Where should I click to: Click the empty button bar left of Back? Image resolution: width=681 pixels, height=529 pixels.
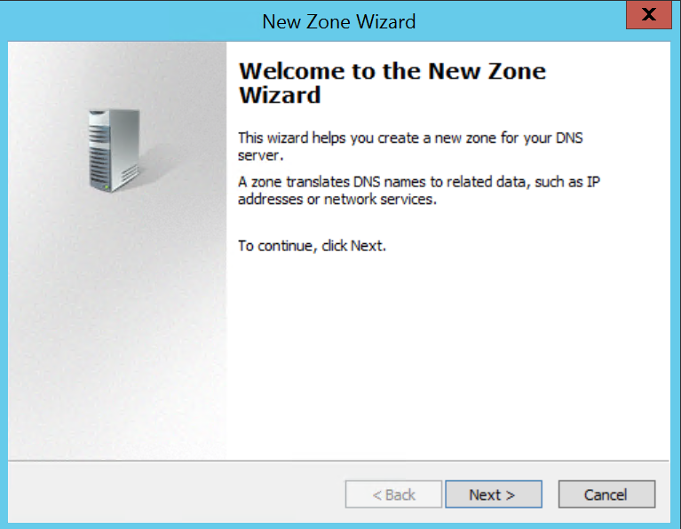pos(176,494)
